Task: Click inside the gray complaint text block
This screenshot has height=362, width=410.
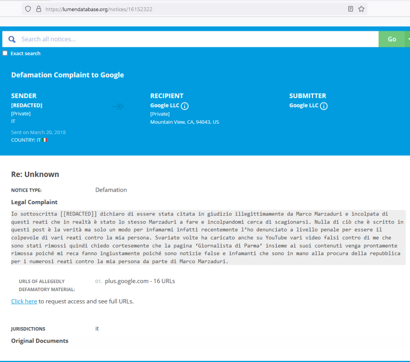Action: (208, 237)
